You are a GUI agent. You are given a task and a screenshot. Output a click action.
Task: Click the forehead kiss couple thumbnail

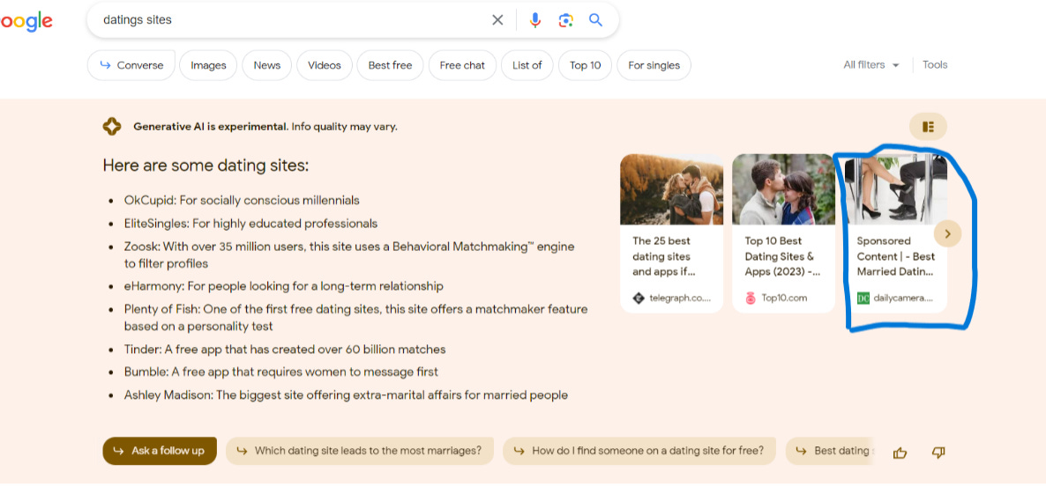[x=784, y=189]
